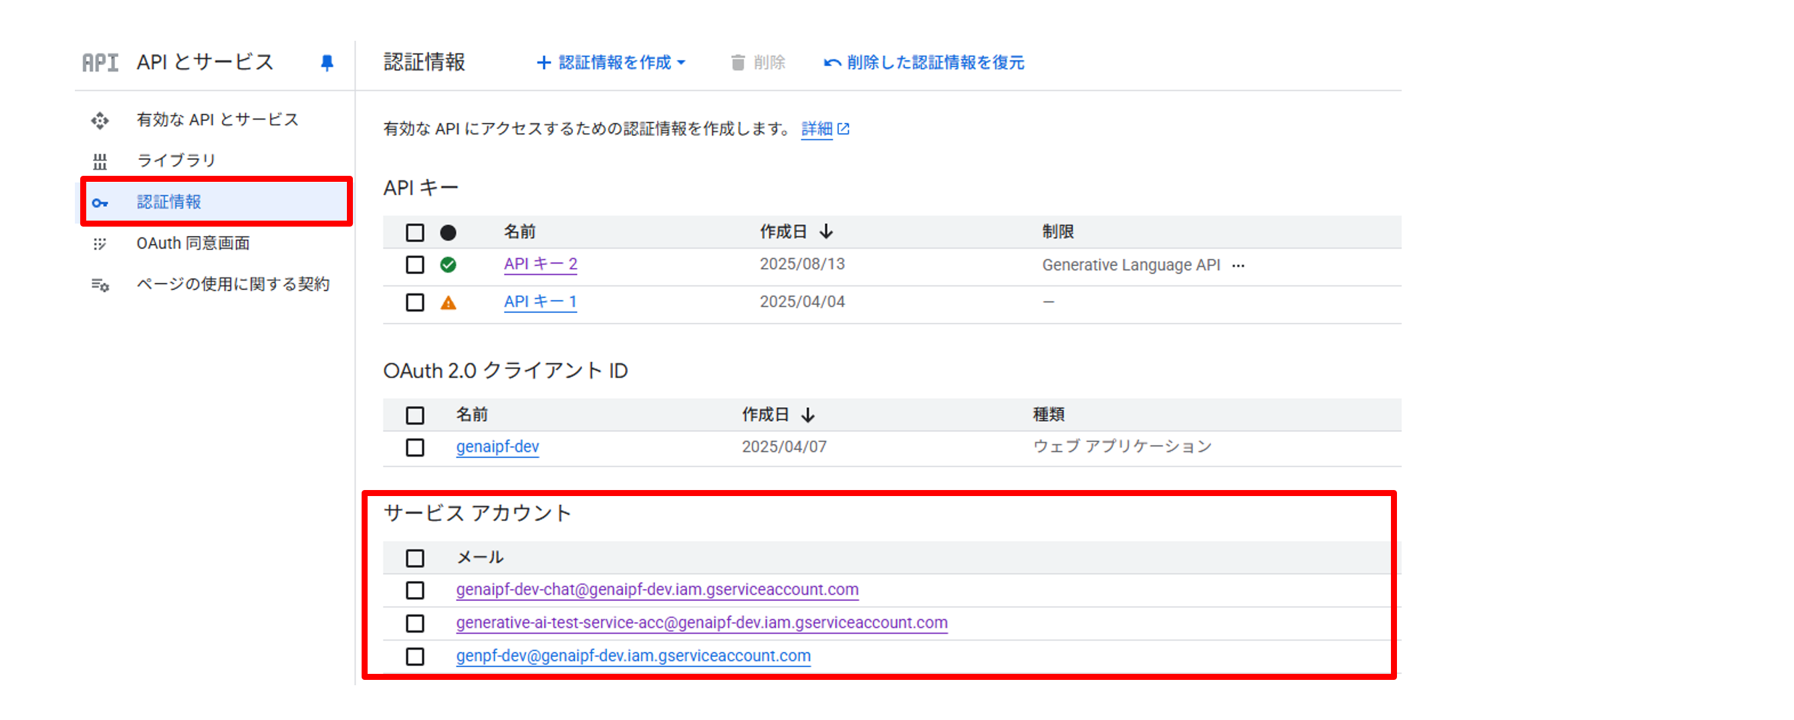The width and height of the screenshot is (1794, 720).
Task: Open the API キー 1 link
Action: click(541, 302)
